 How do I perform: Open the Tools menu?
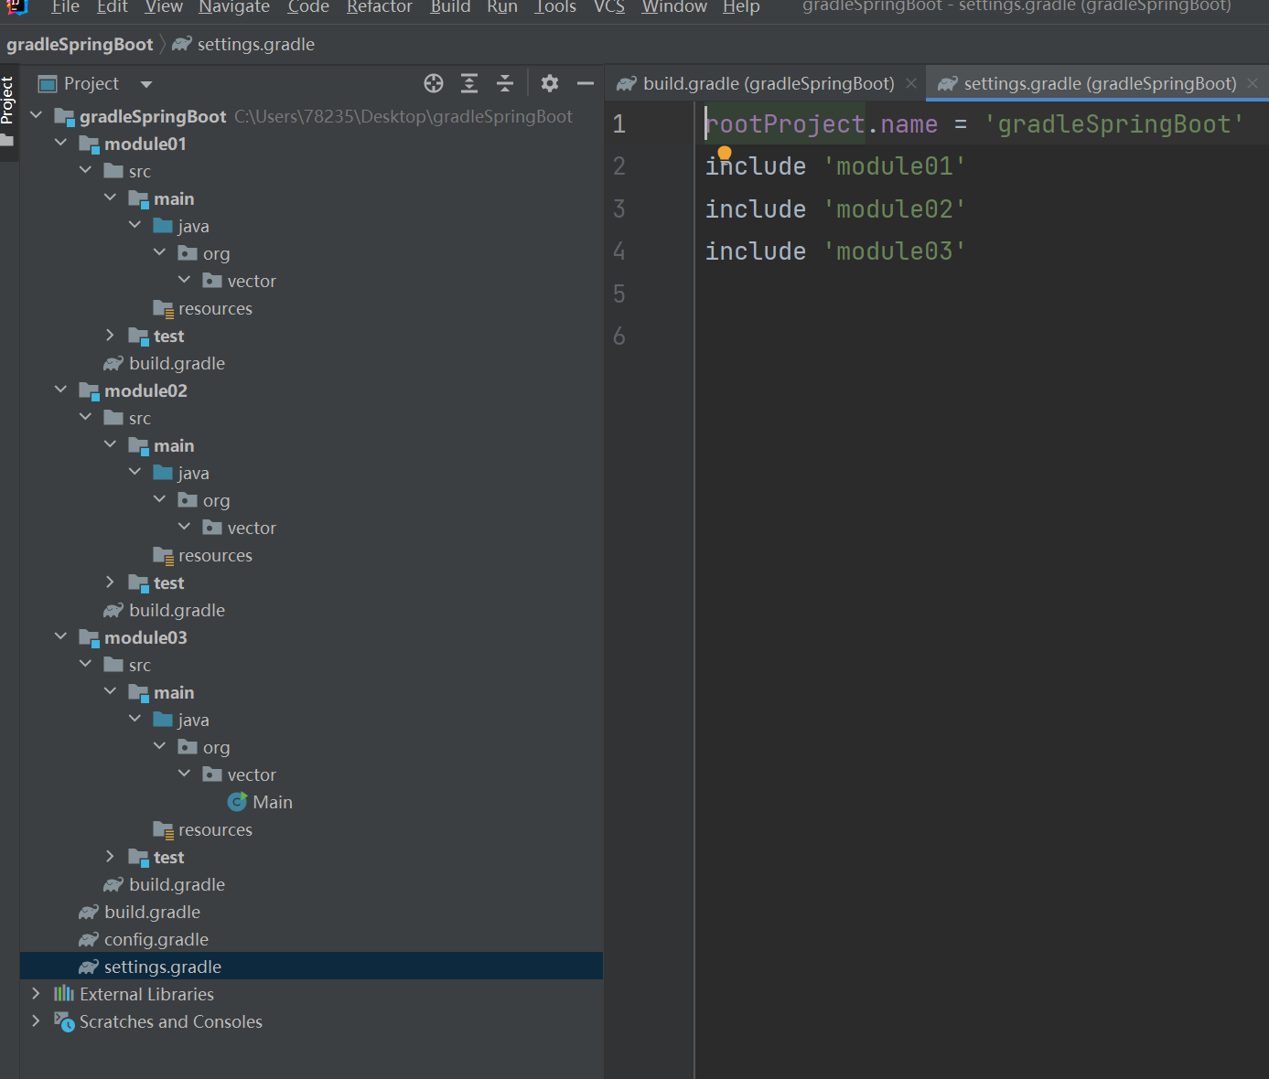(555, 7)
